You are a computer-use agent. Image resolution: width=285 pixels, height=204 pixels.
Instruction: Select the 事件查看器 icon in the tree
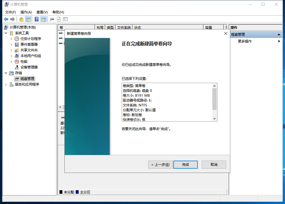[x=16, y=44]
